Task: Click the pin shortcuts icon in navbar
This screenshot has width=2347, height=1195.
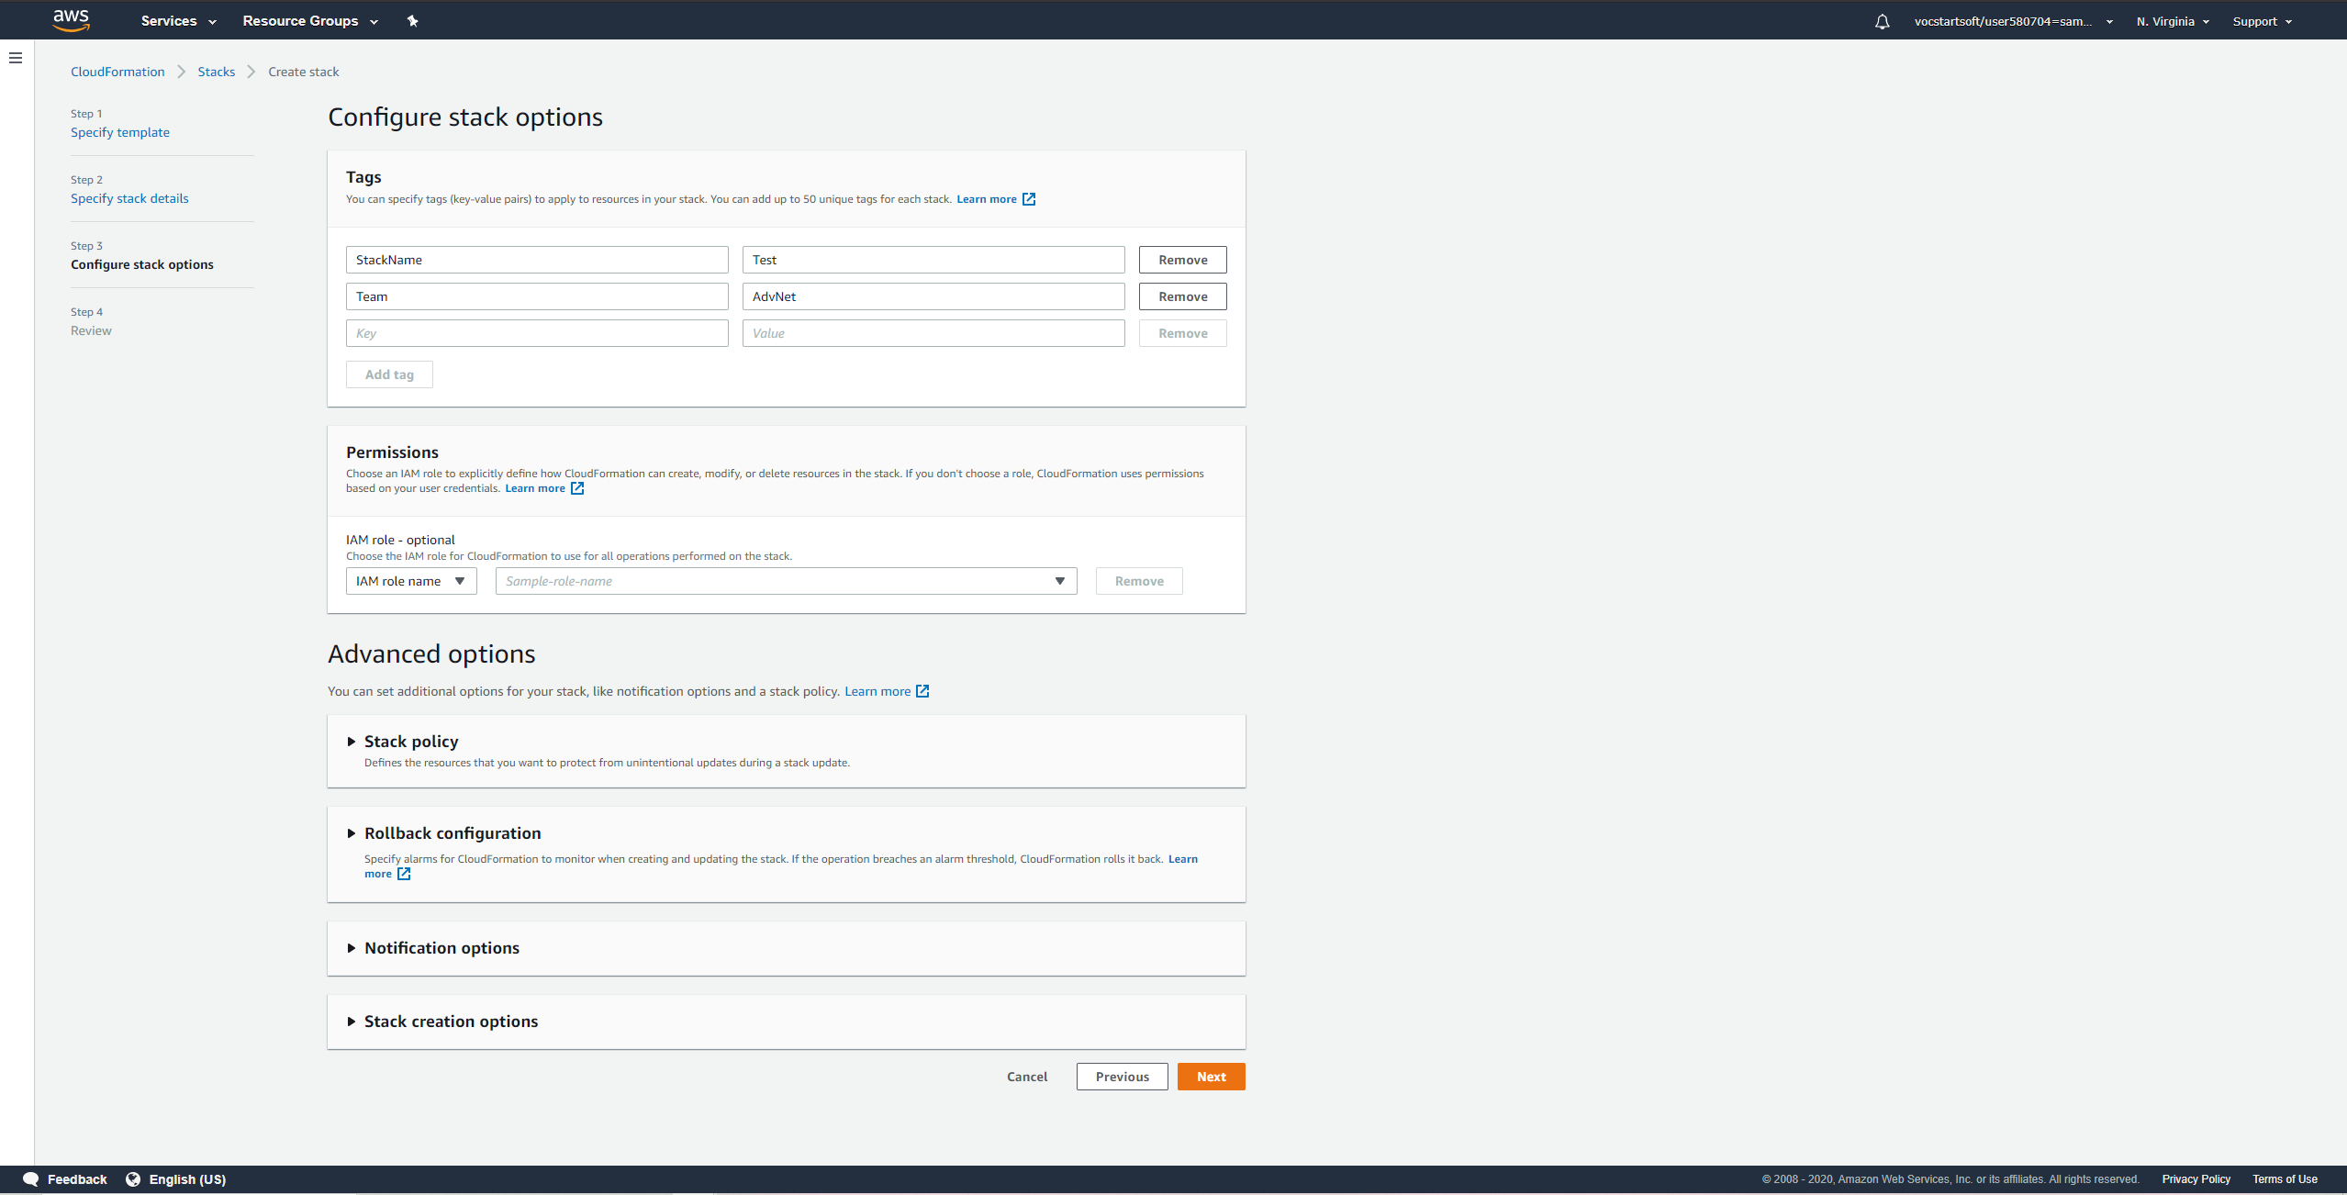Action: (x=413, y=21)
